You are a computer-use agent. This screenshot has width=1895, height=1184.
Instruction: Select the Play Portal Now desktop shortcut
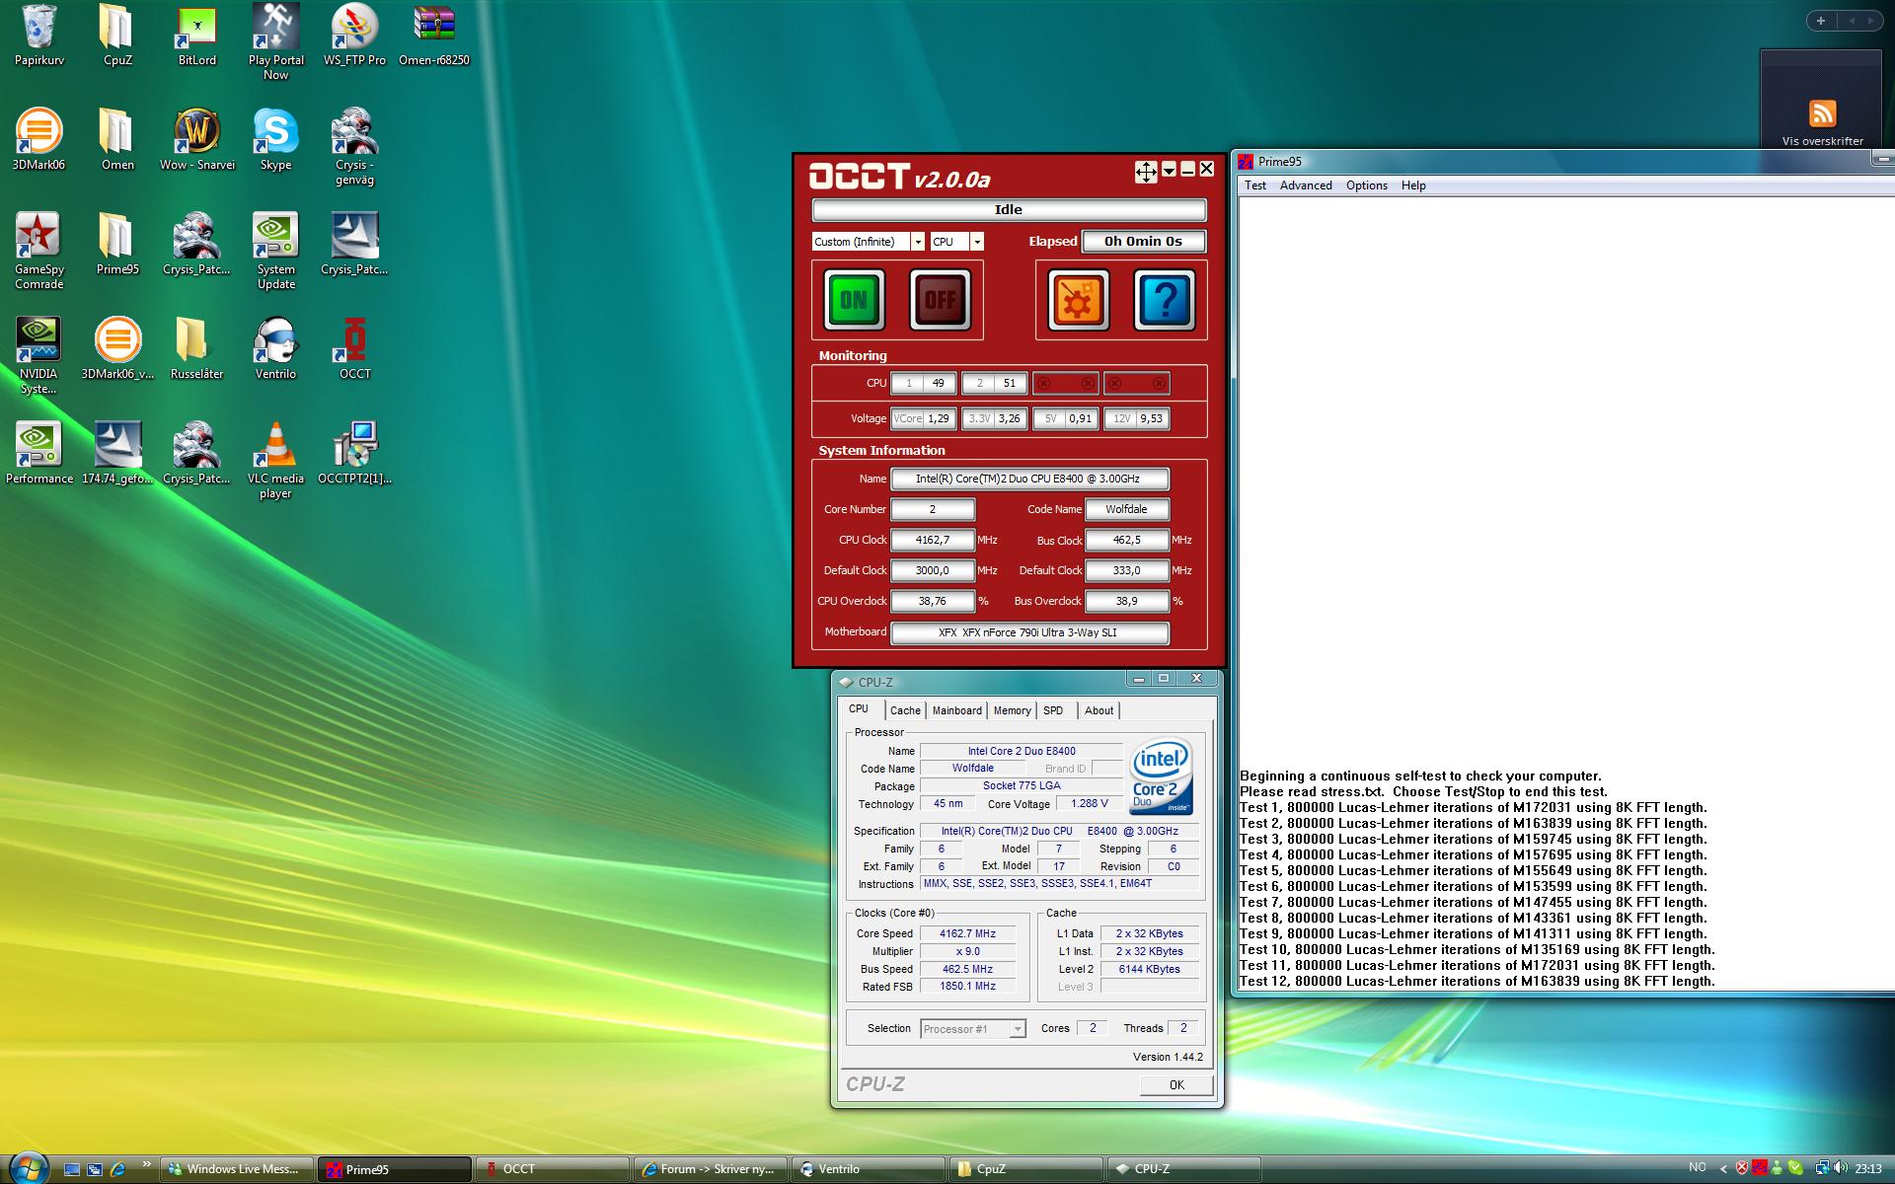(x=275, y=41)
